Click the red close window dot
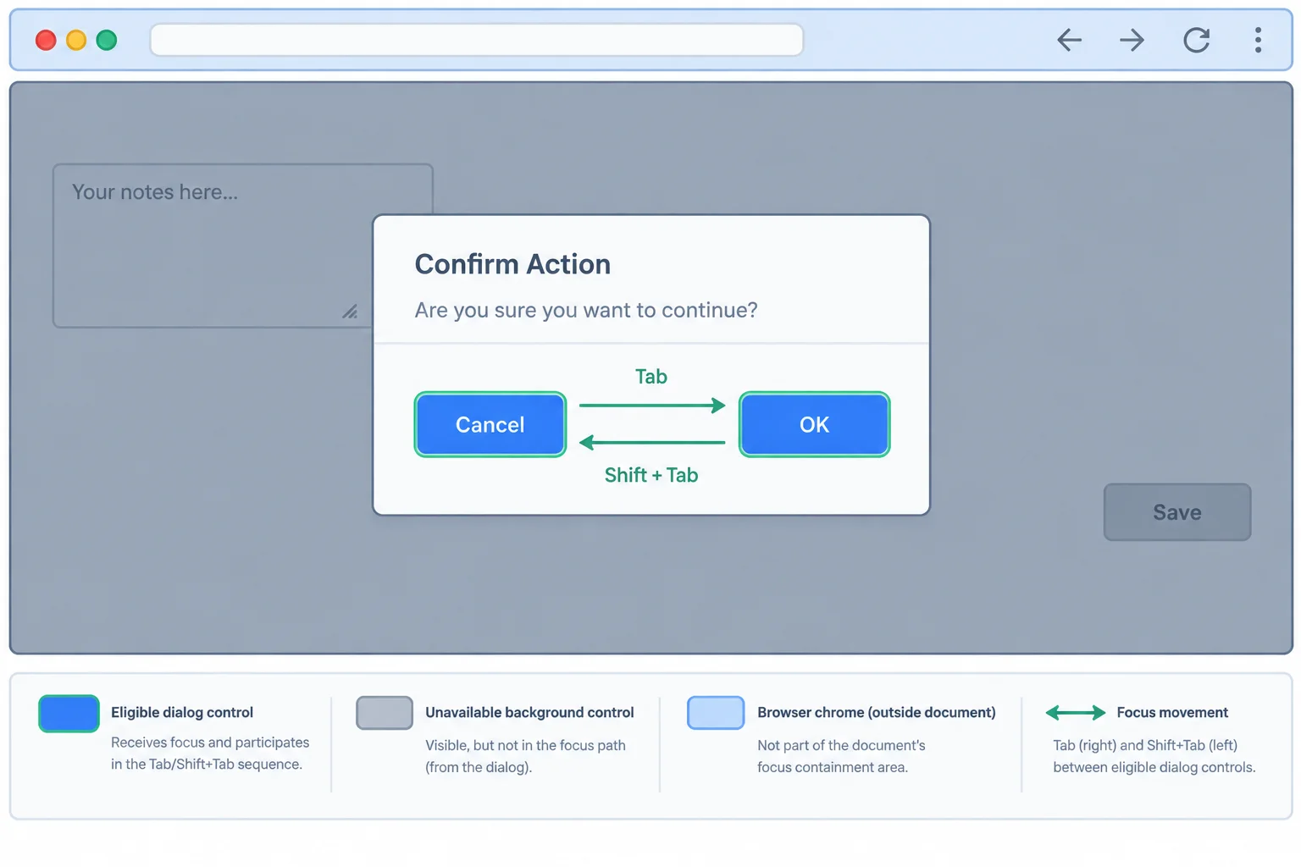 point(46,40)
